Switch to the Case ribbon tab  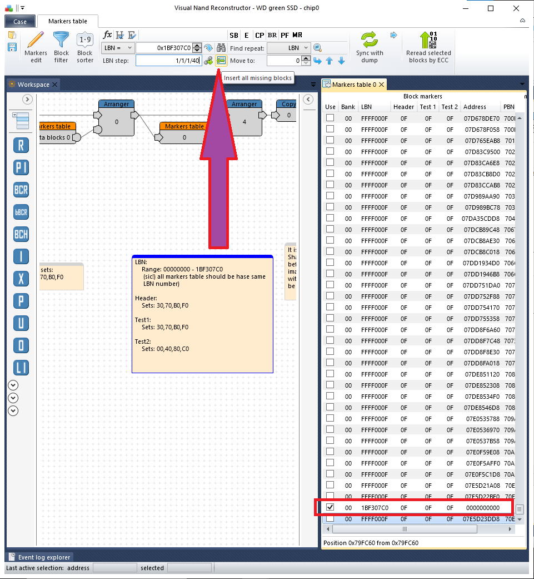tap(20, 22)
